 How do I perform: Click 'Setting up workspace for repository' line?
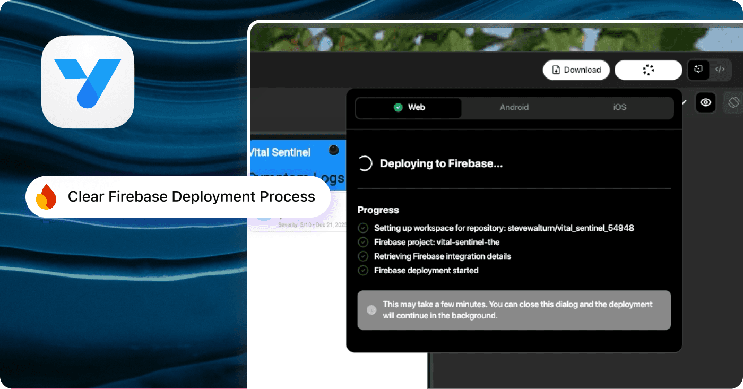504,228
